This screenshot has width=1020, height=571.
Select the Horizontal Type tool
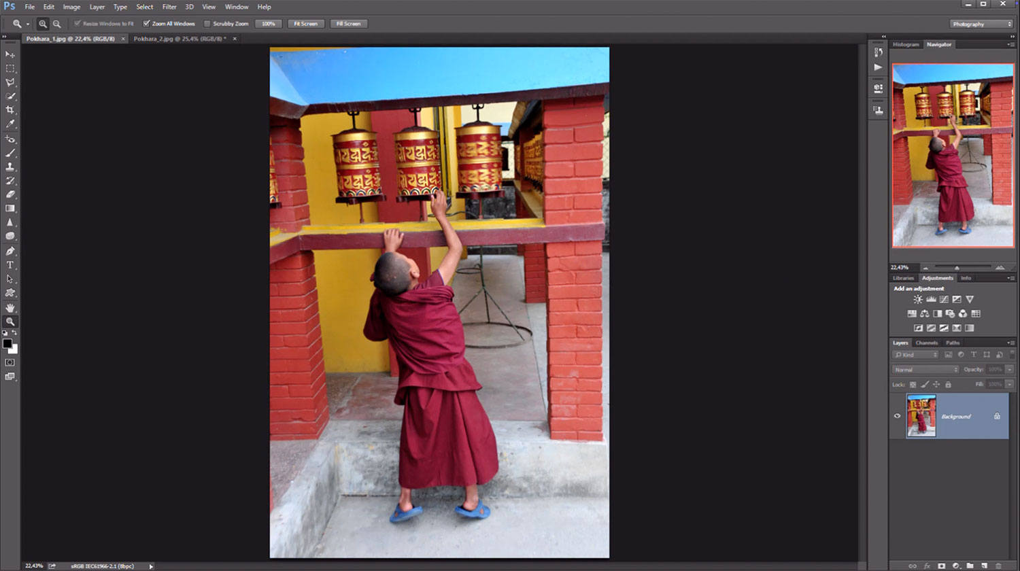10,265
